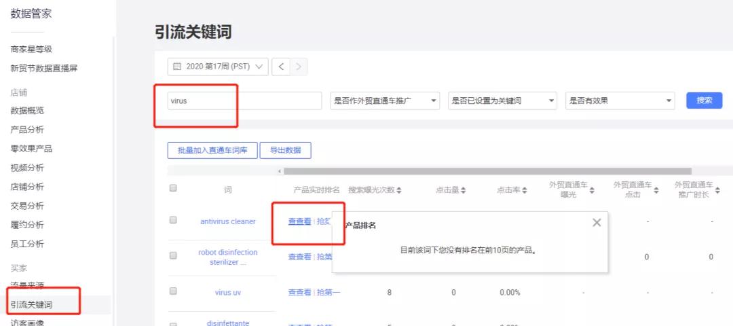
Task: Click 查查看 for robot disinfection sterilizer
Action: click(300, 257)
